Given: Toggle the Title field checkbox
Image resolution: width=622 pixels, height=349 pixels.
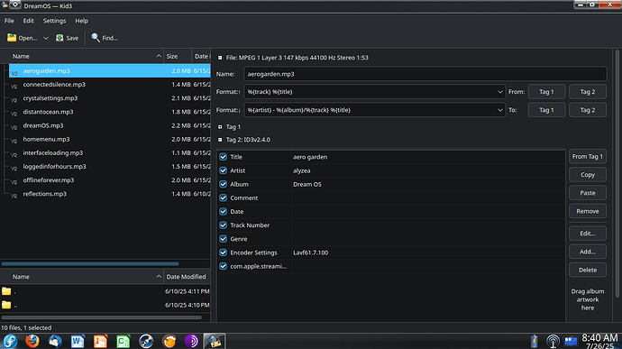Looking at the screenshot, I should pyautogui.click(x=223, y=157).
